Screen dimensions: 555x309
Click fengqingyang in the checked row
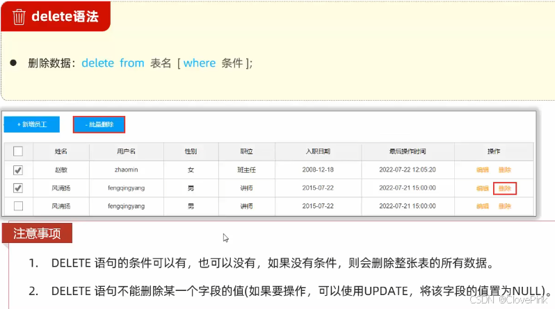(127, 188)
